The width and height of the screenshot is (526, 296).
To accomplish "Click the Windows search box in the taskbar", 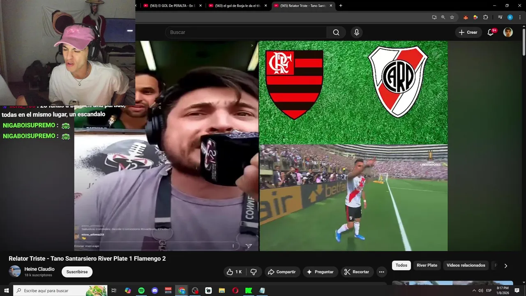I will (x=60, y=291).
